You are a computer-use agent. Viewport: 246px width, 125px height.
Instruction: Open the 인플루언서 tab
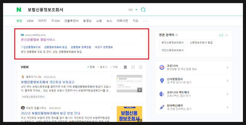pos(71,21)
